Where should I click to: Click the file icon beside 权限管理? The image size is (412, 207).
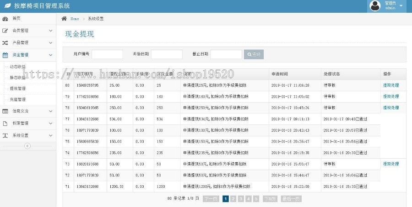tap(5, 123)
